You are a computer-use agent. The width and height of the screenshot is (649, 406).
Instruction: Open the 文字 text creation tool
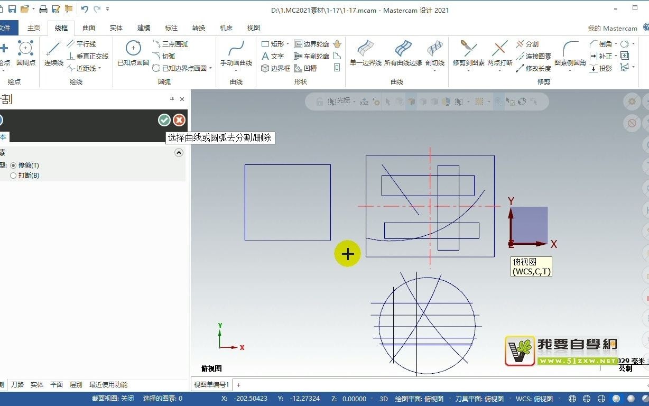[273, 56]
